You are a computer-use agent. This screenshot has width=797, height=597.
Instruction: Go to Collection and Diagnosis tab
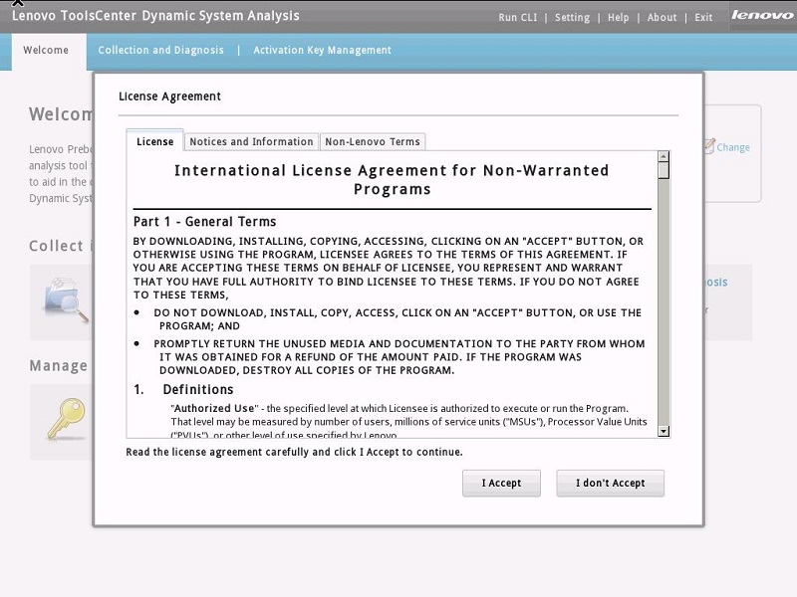point(160,51)
